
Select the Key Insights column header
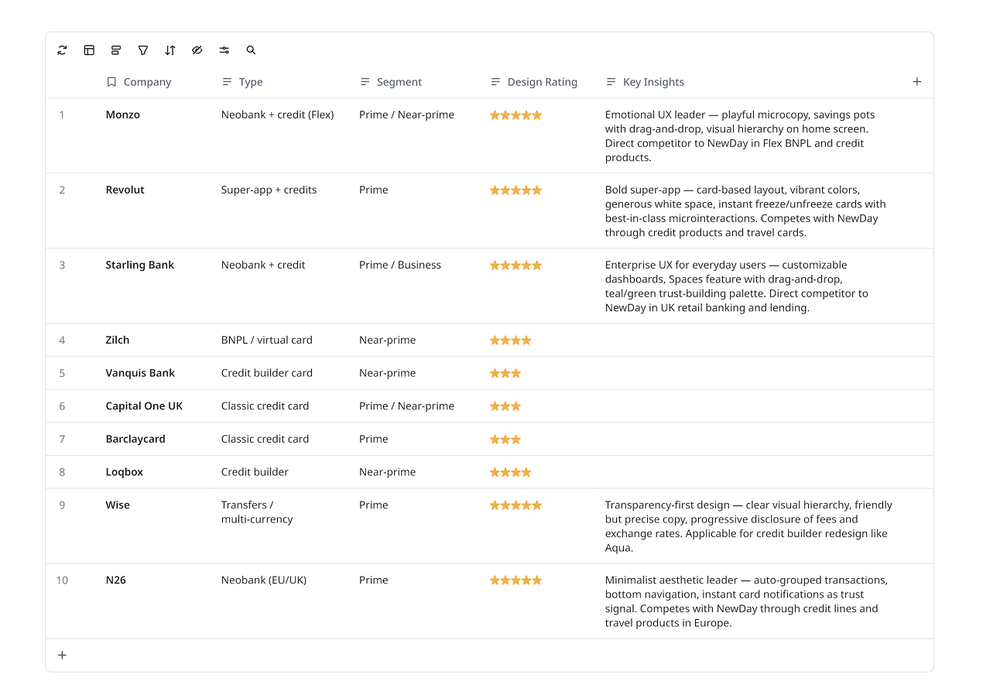point(652,81)
